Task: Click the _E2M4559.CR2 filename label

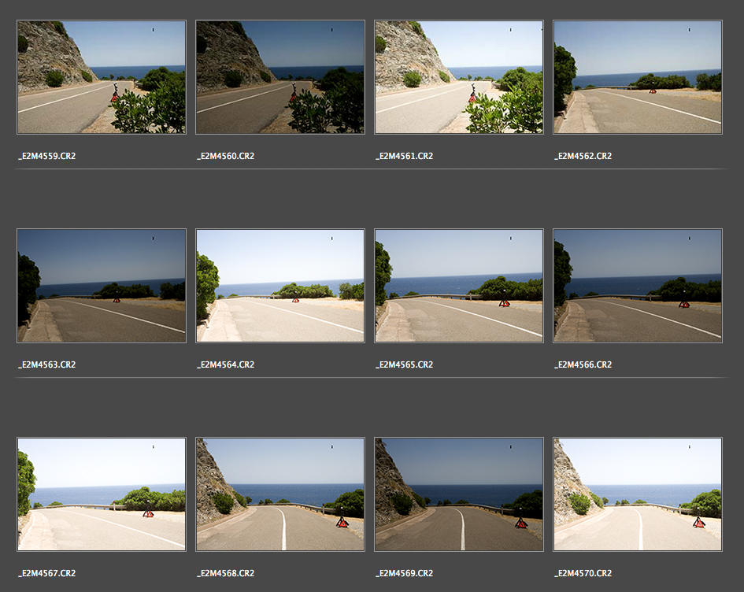Action: click(x=46, y=156)
